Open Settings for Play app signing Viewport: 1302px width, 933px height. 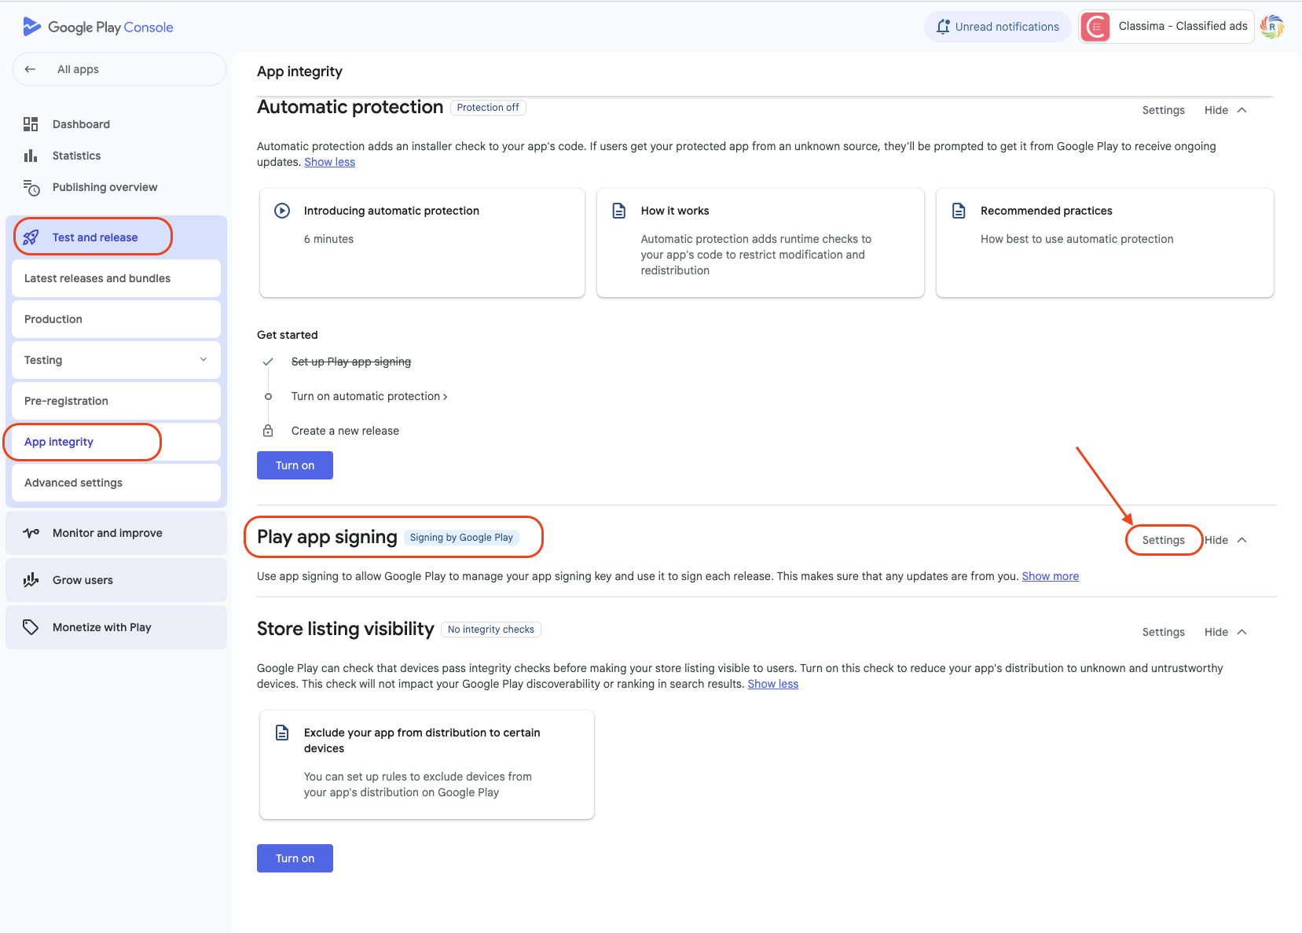[x=1163, y=540]
